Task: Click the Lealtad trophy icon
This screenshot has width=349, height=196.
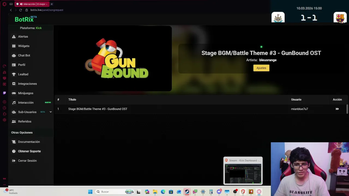Action: [14, 74]
